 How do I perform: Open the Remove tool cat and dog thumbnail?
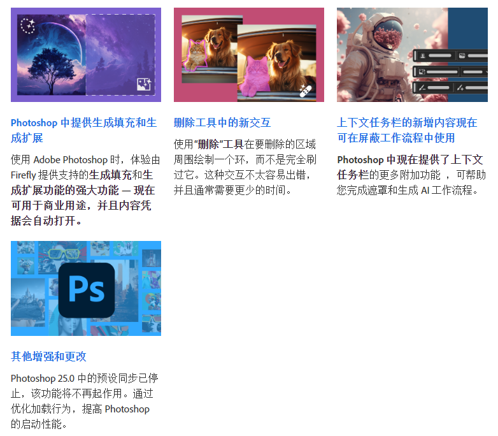pos(249,55)
